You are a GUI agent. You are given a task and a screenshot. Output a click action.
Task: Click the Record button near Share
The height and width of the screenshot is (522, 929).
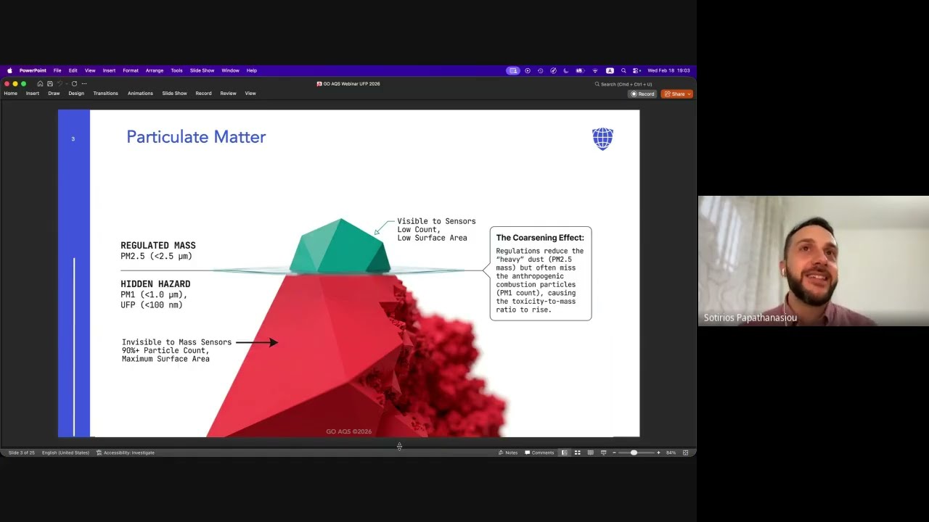(643, 94)
